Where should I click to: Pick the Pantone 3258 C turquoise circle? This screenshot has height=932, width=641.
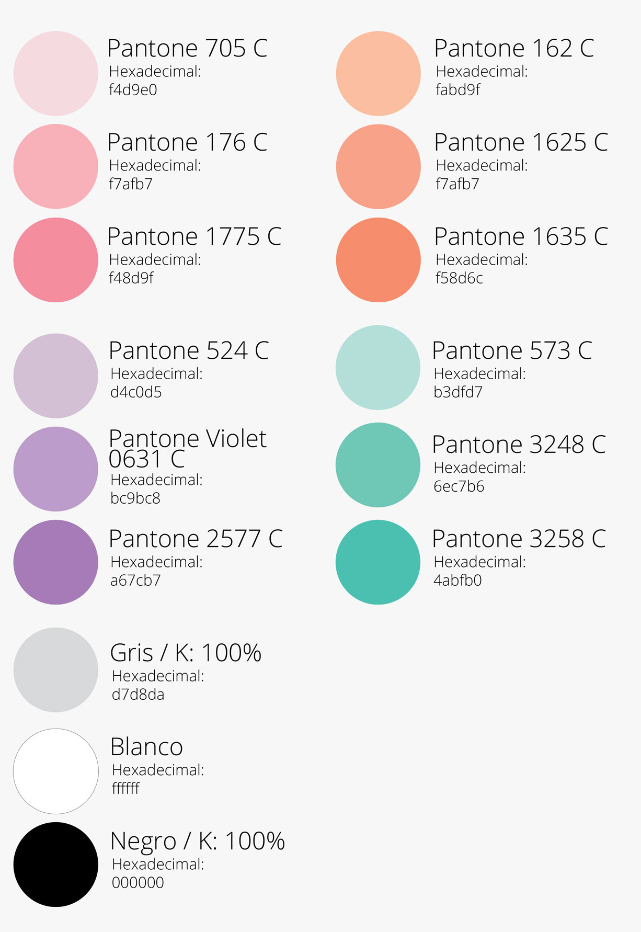click(x=378, y=562)
